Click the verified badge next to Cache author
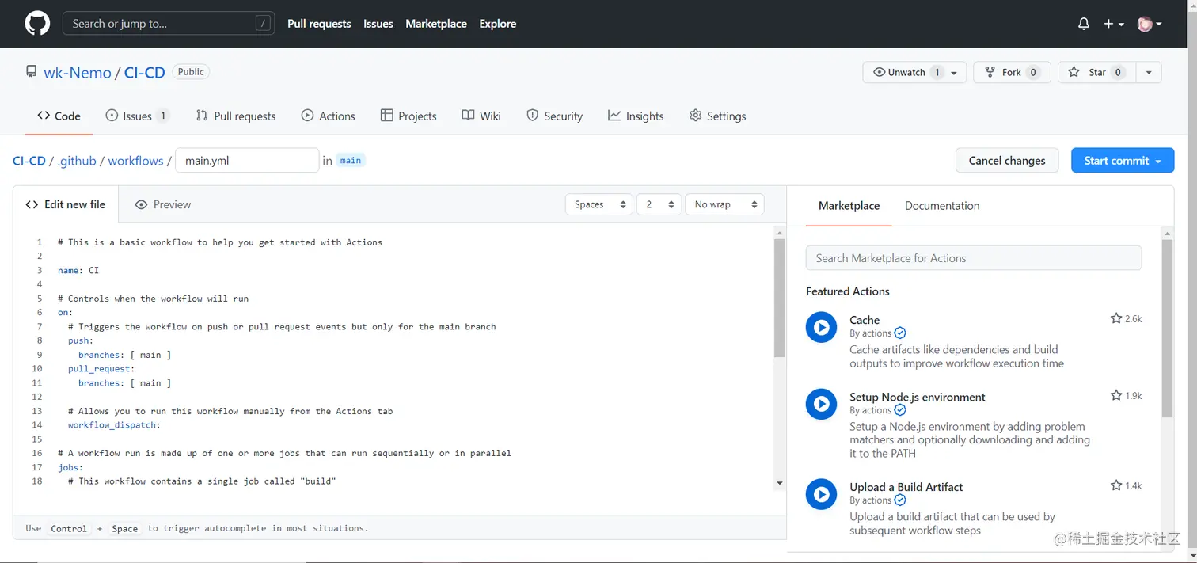Image resolution: width=1197 pixels, height=563 pixels. [x=900, y=333]
